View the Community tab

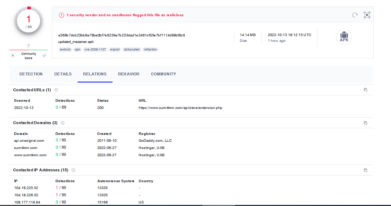tap(163, 74)
